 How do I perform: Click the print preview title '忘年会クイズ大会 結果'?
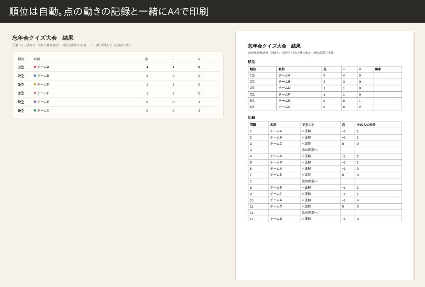coord(274,46)
